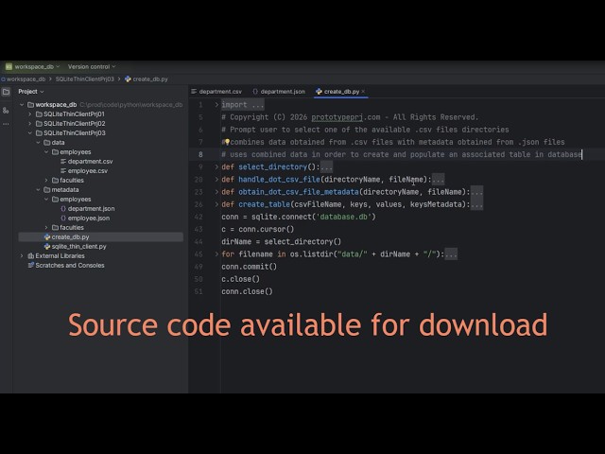This screenshot has height=454, width=605.
Task: Unfold the for filename loop on line 45
Action: (x=216, y=254)
